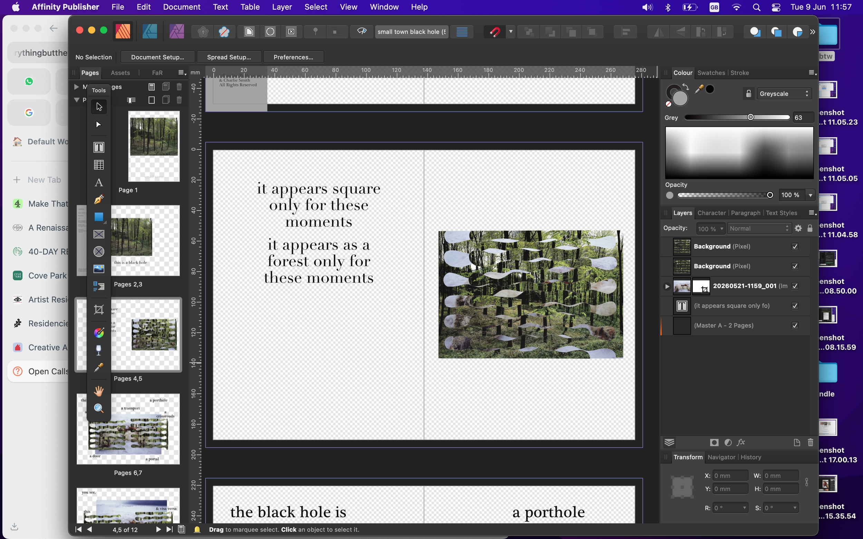The height and width of the screenshot is (539, 863).
Task: Select the Place Image tool
Action: 99,269
